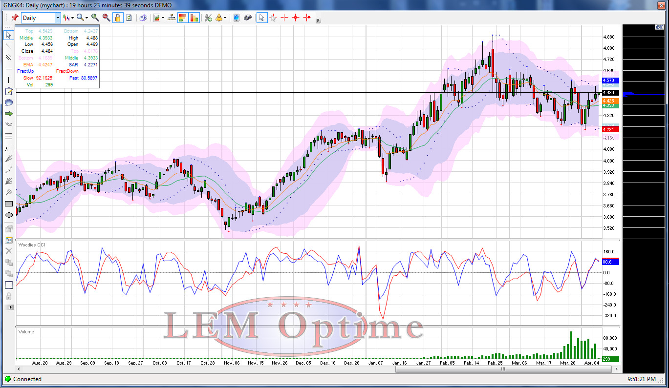Select the dotted Fibonacci retracement tool

8,136
